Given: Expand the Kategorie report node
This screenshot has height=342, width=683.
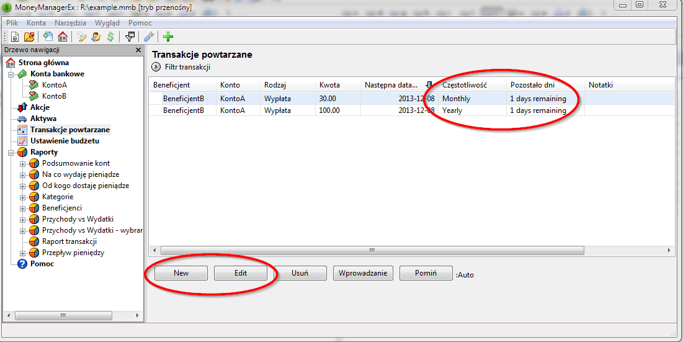Looking at the screenshot, I should [x=23, y=197].
